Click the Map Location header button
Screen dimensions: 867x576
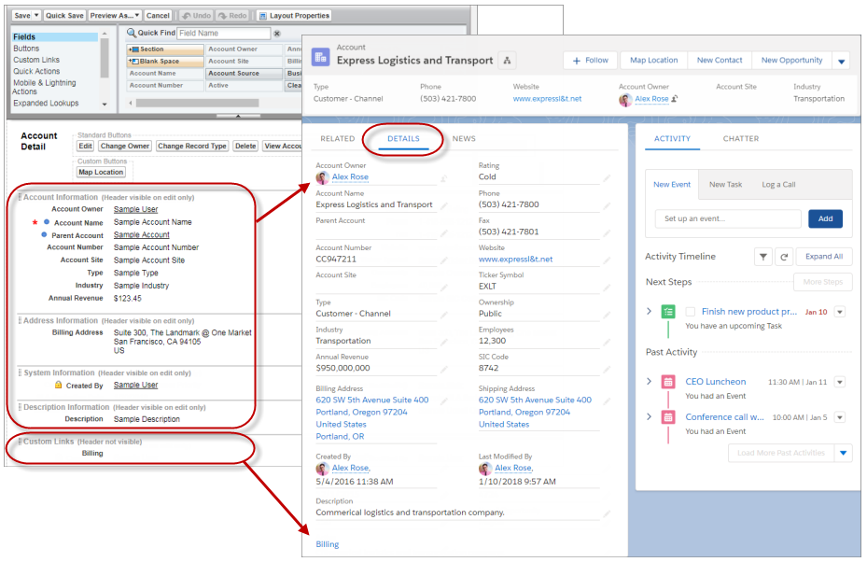pyautogui.click(x=653, y=61)
